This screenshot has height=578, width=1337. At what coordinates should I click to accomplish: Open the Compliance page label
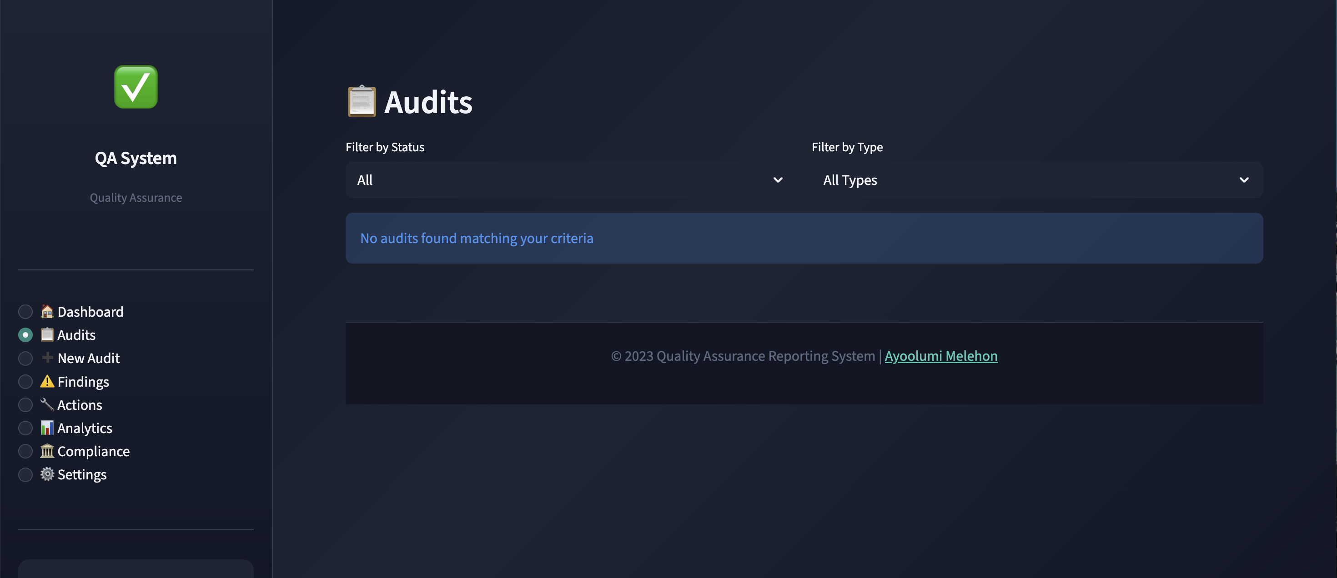93,452
